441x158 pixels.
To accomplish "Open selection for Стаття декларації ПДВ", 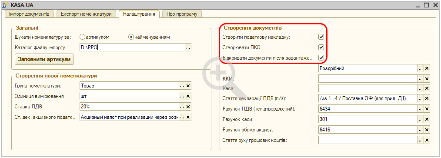I will pos(421,98).
